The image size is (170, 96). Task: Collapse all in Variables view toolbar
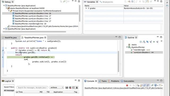tap(133, 2)
